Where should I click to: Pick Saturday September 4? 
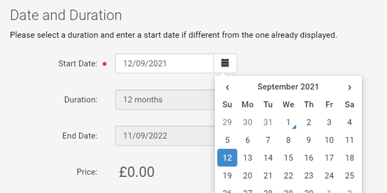(349, 122)
